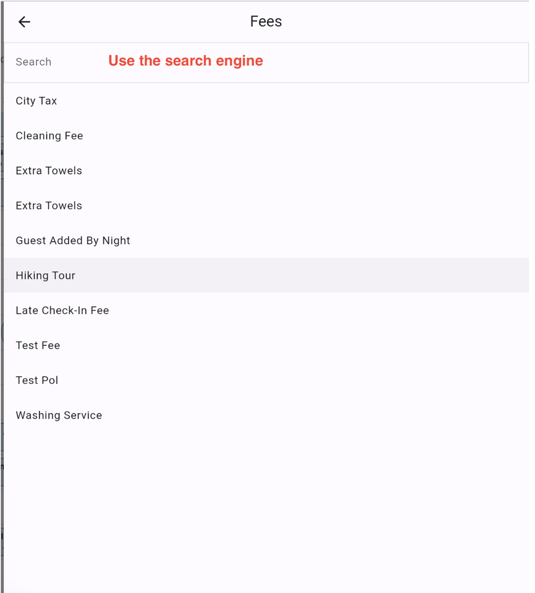Select Guest Added By Night fee

coord(266,241)
